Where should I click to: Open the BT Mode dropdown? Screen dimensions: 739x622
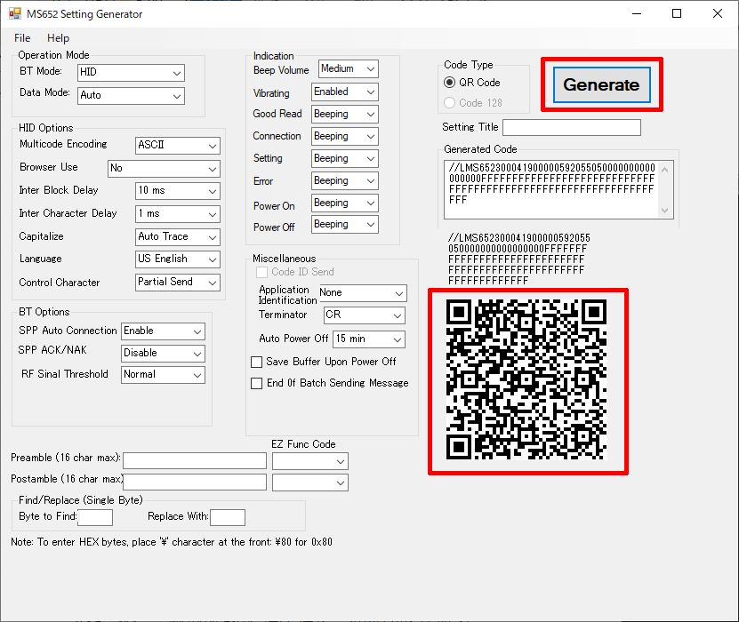click(x=131, y=73)
